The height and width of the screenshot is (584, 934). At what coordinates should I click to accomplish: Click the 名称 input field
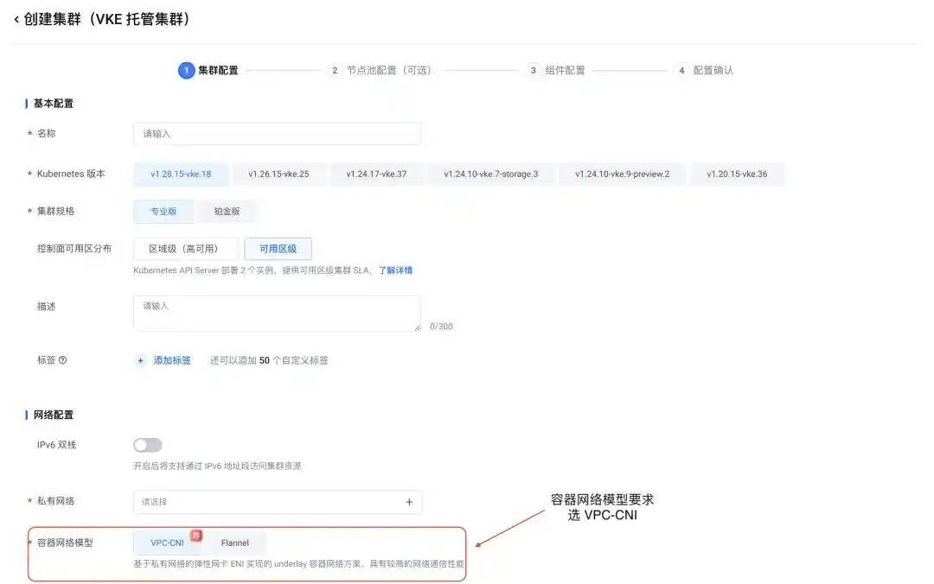point(277,133)
